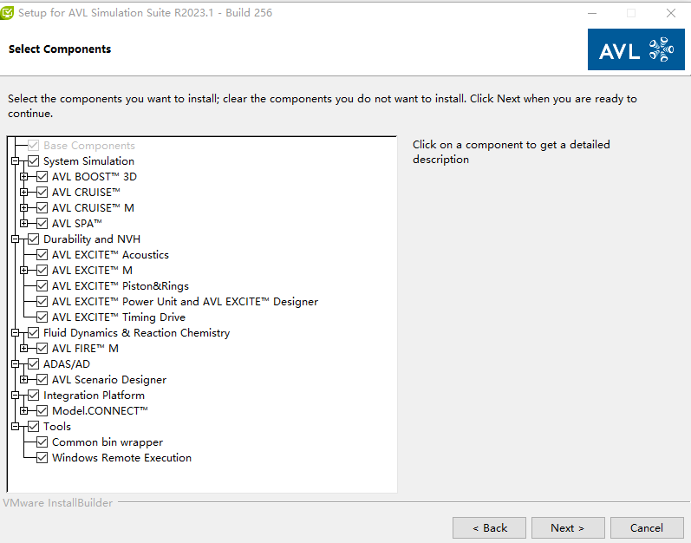Expand the Model.CONNECT node

[23, 411]
